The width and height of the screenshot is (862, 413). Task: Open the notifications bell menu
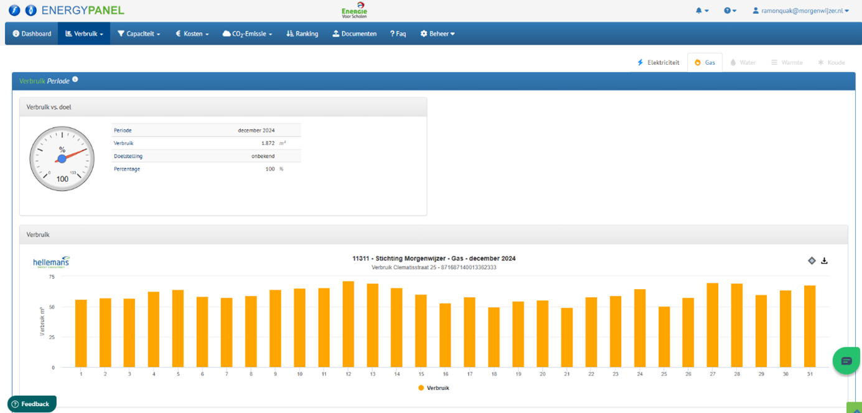[x=701, y=11]
